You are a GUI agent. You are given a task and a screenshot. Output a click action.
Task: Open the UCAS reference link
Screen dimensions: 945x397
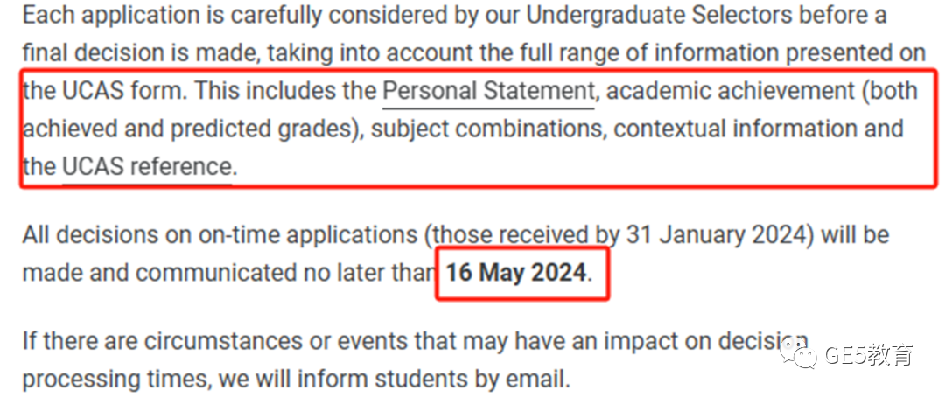point(147,166)
